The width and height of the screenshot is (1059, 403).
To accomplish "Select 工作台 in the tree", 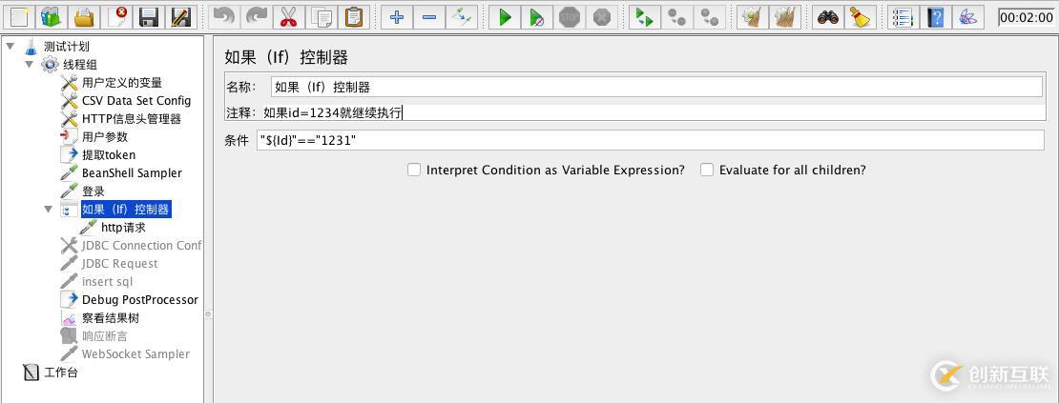I will point(61,372).
